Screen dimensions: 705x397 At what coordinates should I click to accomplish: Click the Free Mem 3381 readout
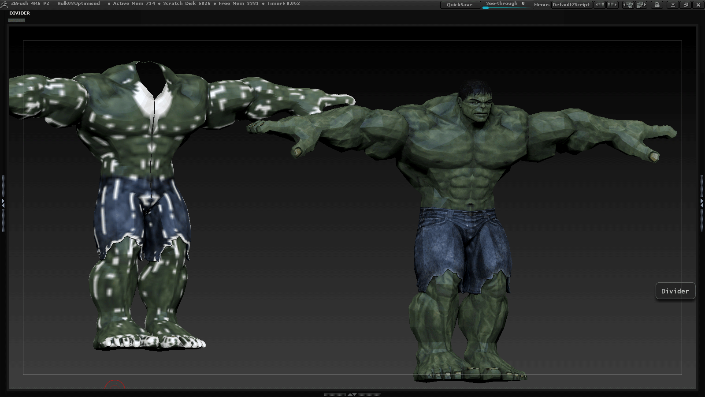pos(238,4)
